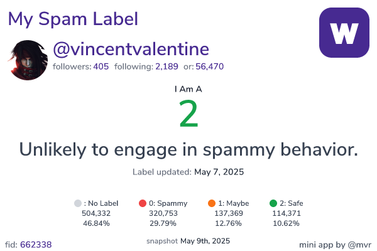This screenshot has width=377, height=251.
Task: Click the large green number 2
Action: point(188,114)
